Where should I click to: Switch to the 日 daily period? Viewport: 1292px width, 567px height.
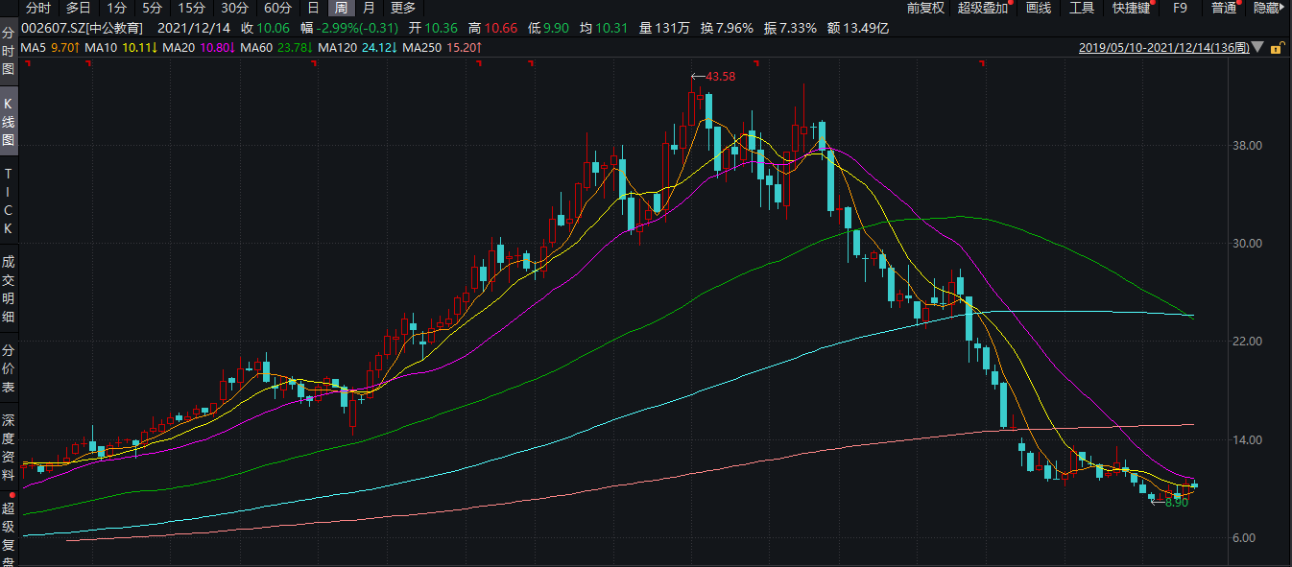point(313,8)
